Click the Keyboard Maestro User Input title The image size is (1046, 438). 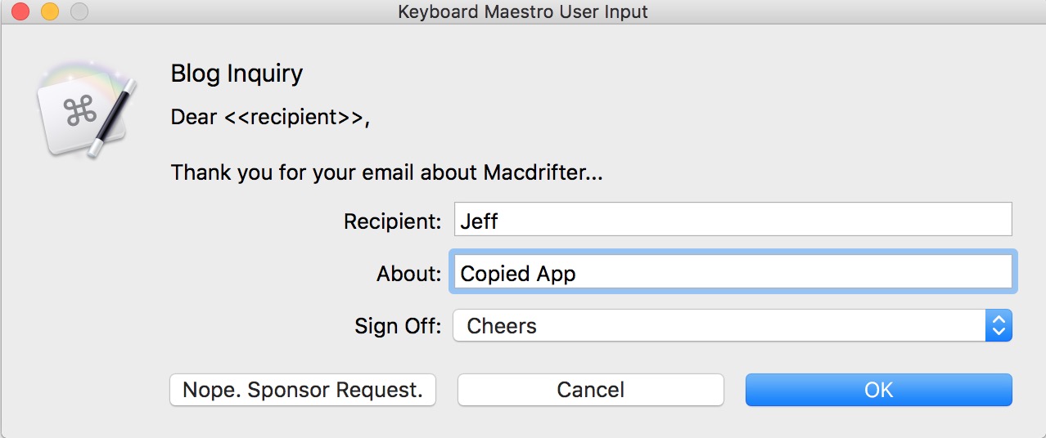(x=523, y=12)
